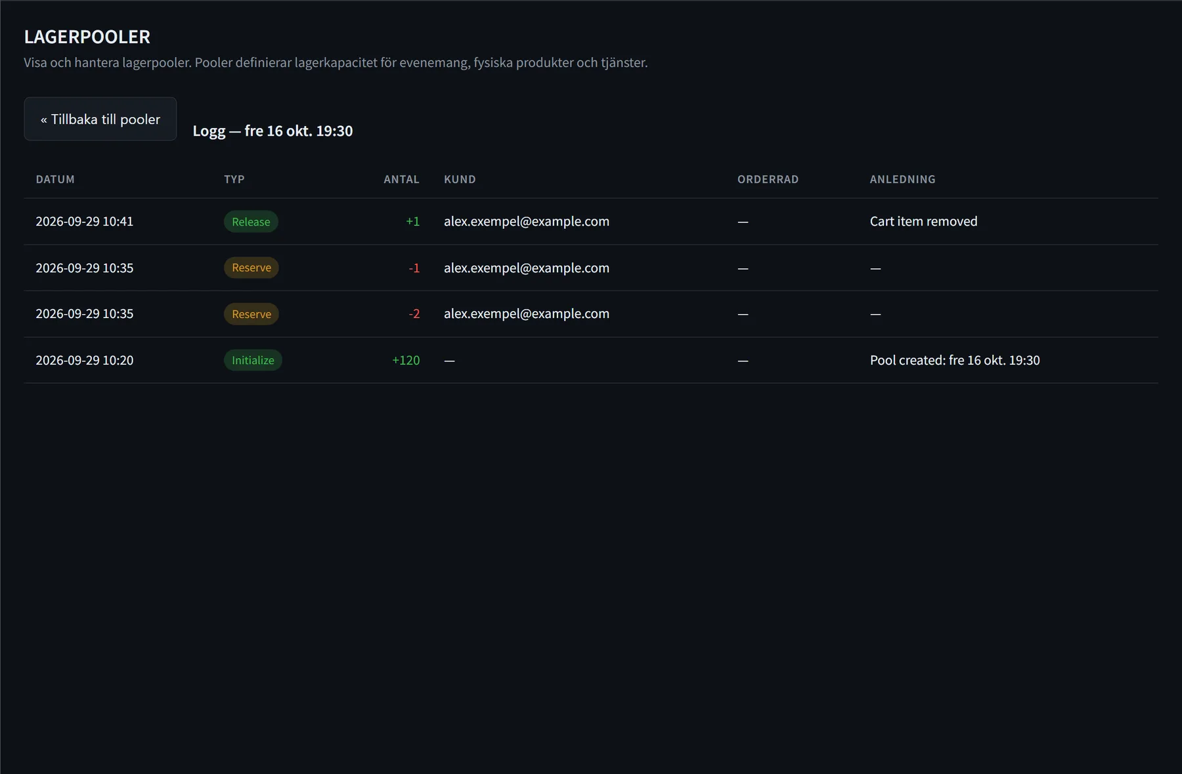The width and height of the screenshot is (1182, 774).
Task: Click the green Release type badge
Action: [251, 222]
